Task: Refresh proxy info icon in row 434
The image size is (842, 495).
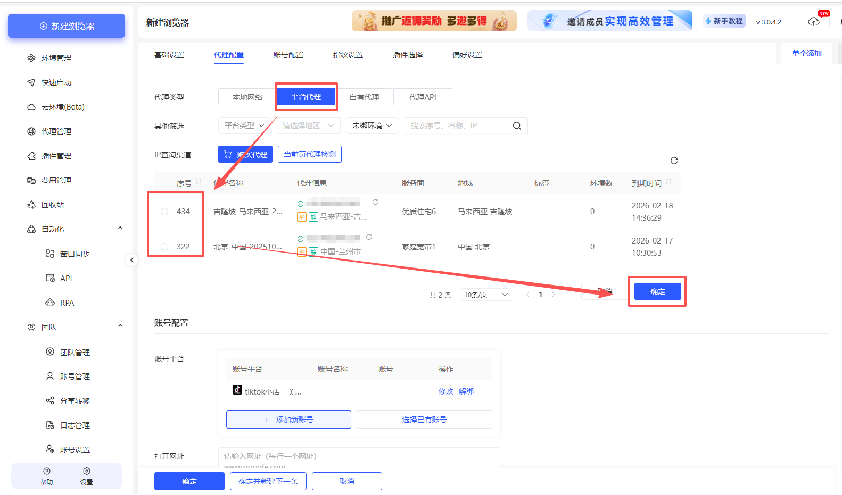Action: (375, 202)
